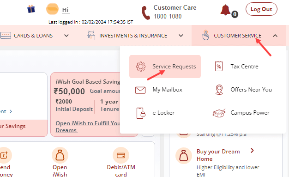Select Offers Near You option

(251, 90)
